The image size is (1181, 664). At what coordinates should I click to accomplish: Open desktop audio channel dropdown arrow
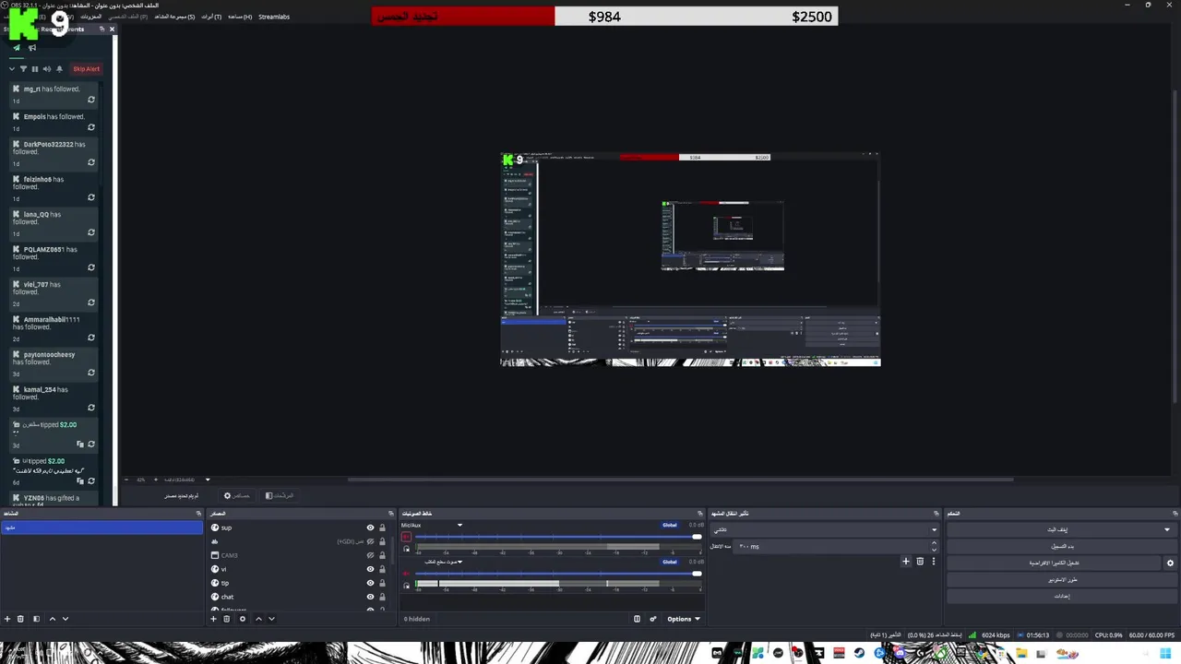[x=459, y=562]
